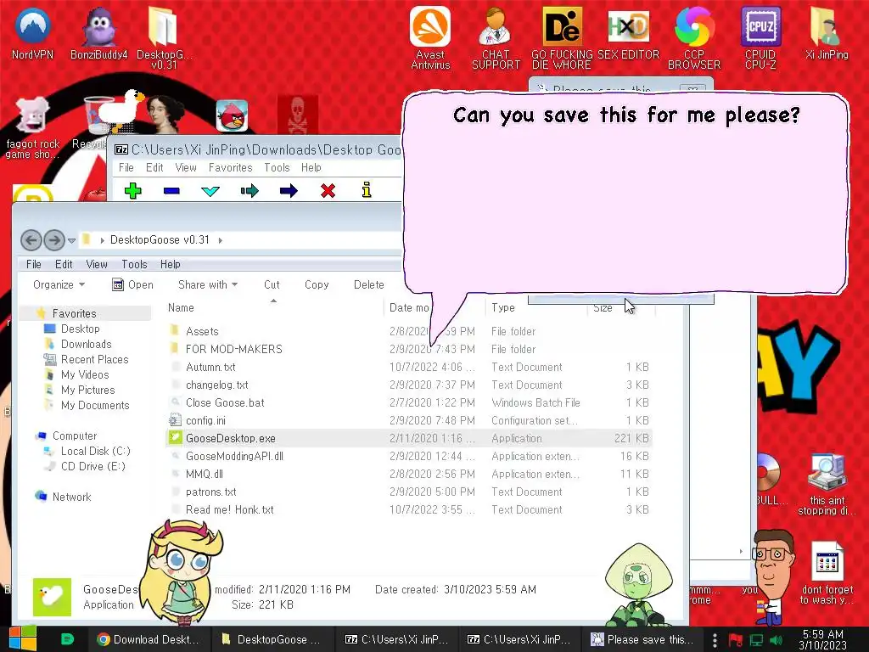Select the GooseModdingAPI.dll file
This screenshot has height=652, width=869.
click(x=408, y=456)
